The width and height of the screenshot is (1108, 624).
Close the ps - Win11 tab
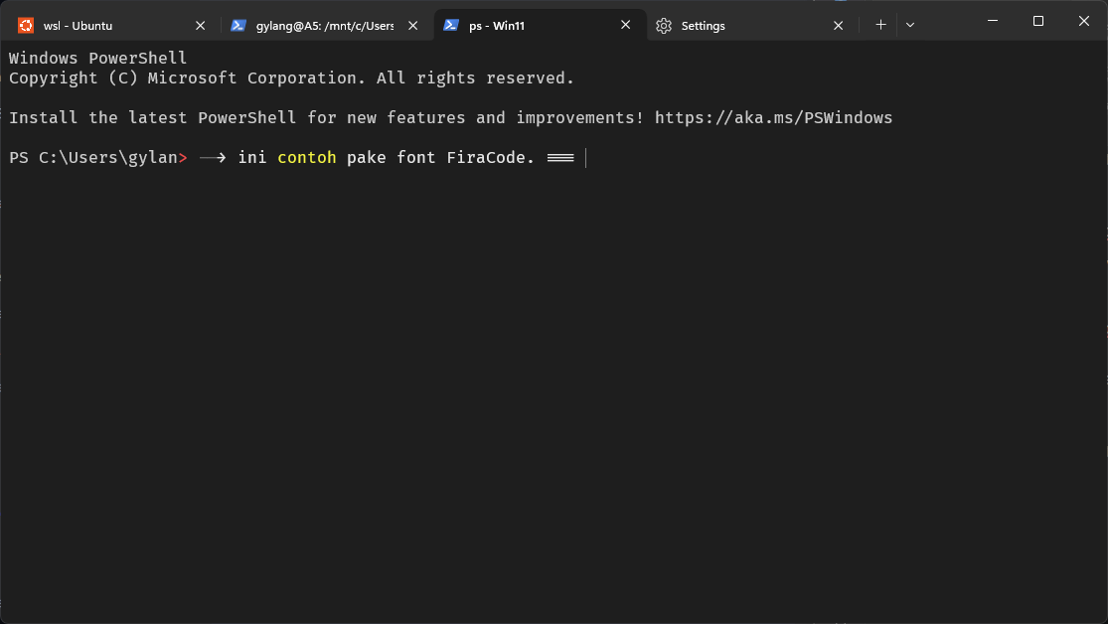coord(625,25)
